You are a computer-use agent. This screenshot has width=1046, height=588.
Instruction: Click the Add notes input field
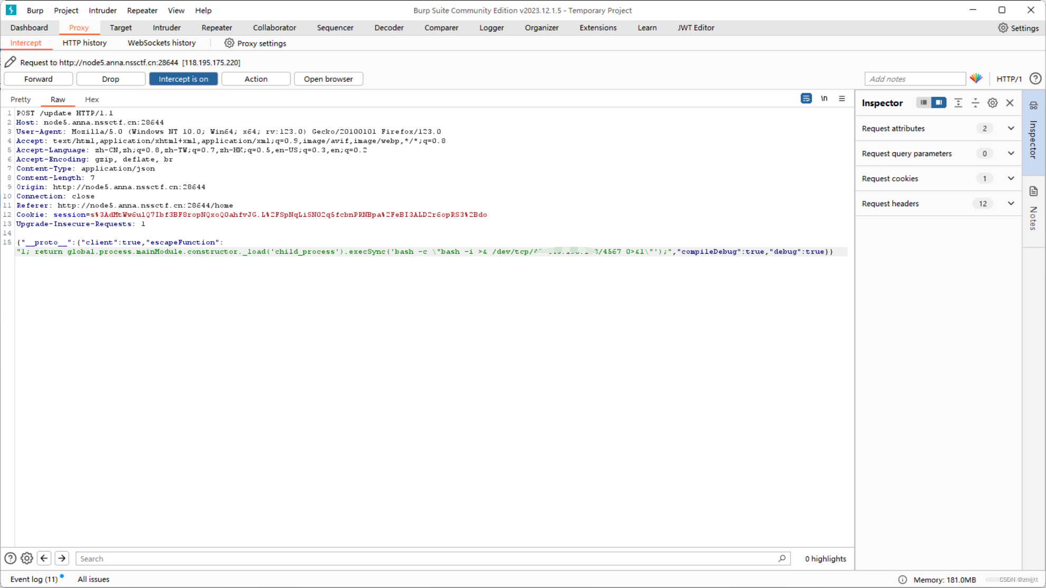[915, 79]
